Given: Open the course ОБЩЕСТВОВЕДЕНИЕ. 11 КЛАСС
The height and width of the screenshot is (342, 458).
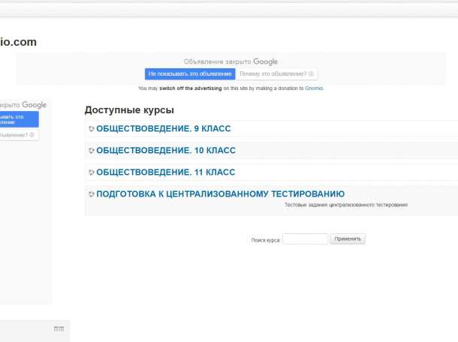Looking at the screenshot, I should [166, 172].
